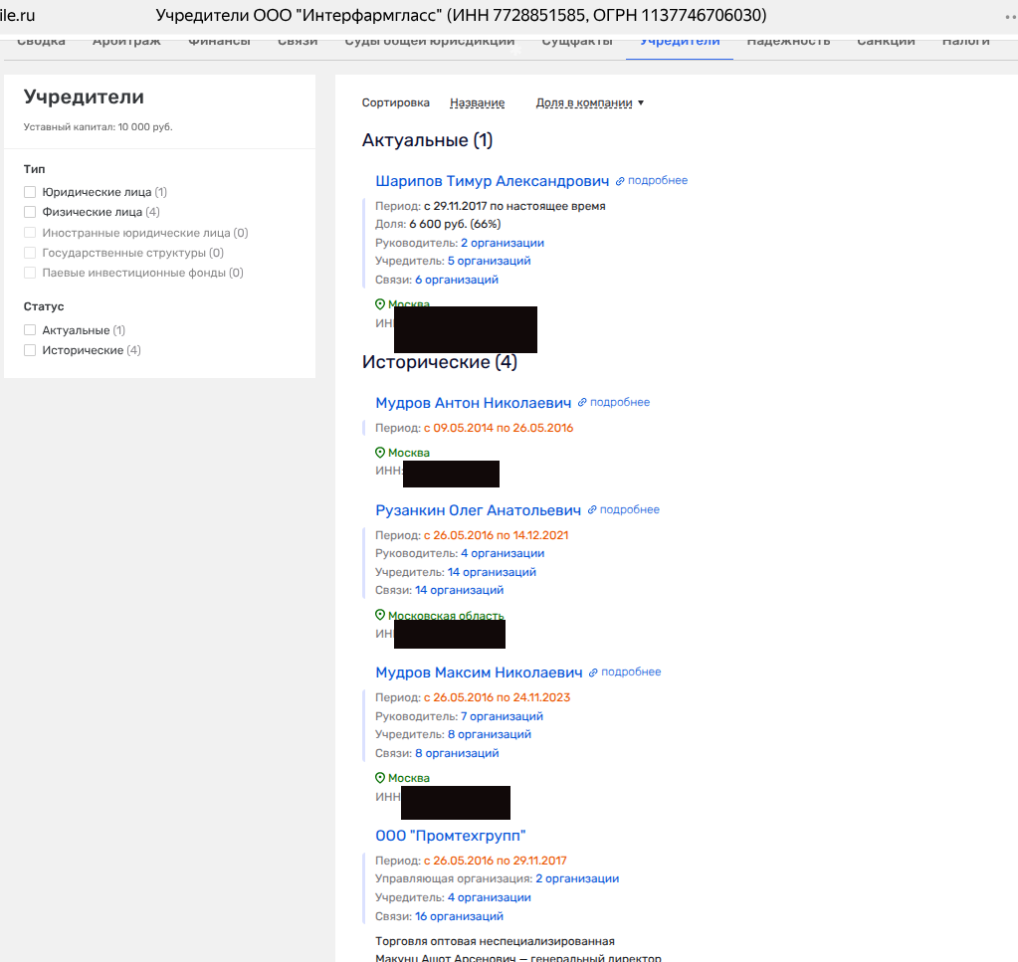Toggle the Исторические status checkbox
Screen dimensions: 1018x962
pyautogui.click(x=30, y=350)
